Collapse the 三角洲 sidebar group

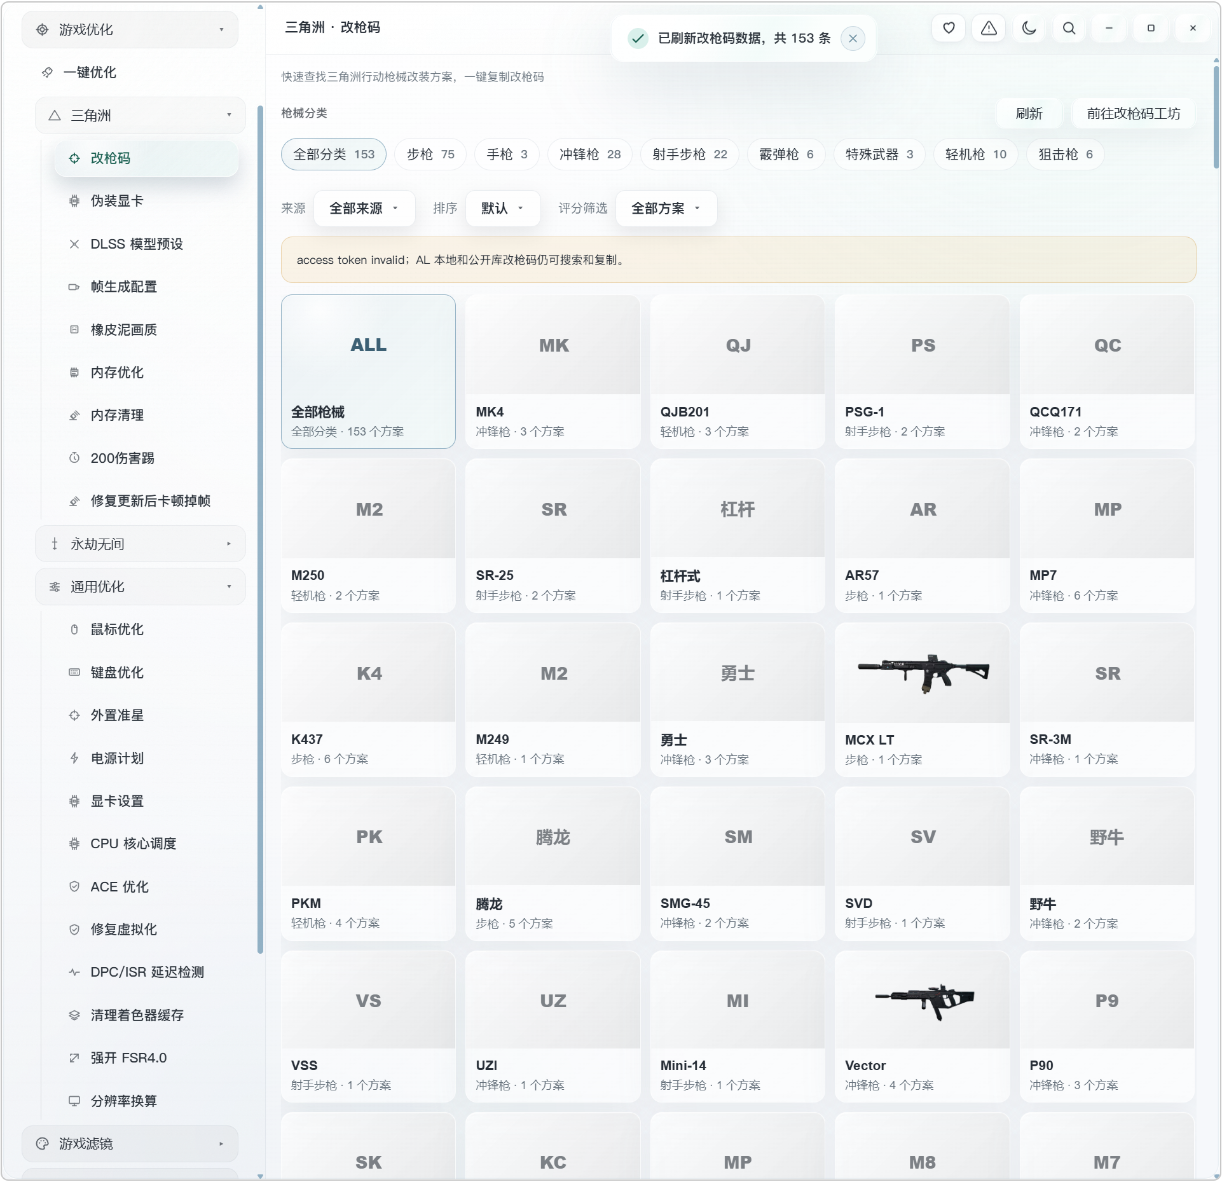141,115
